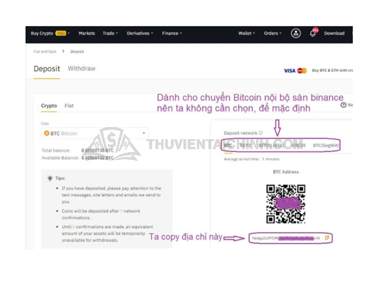Click the Available Balance value text
Viewport: 385px width, 288px height.
click(x=98, y=158)
